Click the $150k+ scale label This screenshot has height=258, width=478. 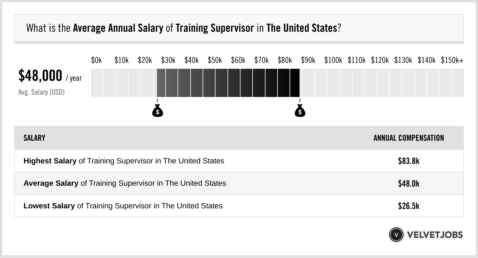tap(452, 60)
